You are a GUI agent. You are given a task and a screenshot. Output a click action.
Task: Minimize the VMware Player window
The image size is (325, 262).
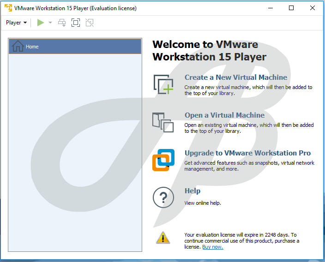[x=271, y=8]
